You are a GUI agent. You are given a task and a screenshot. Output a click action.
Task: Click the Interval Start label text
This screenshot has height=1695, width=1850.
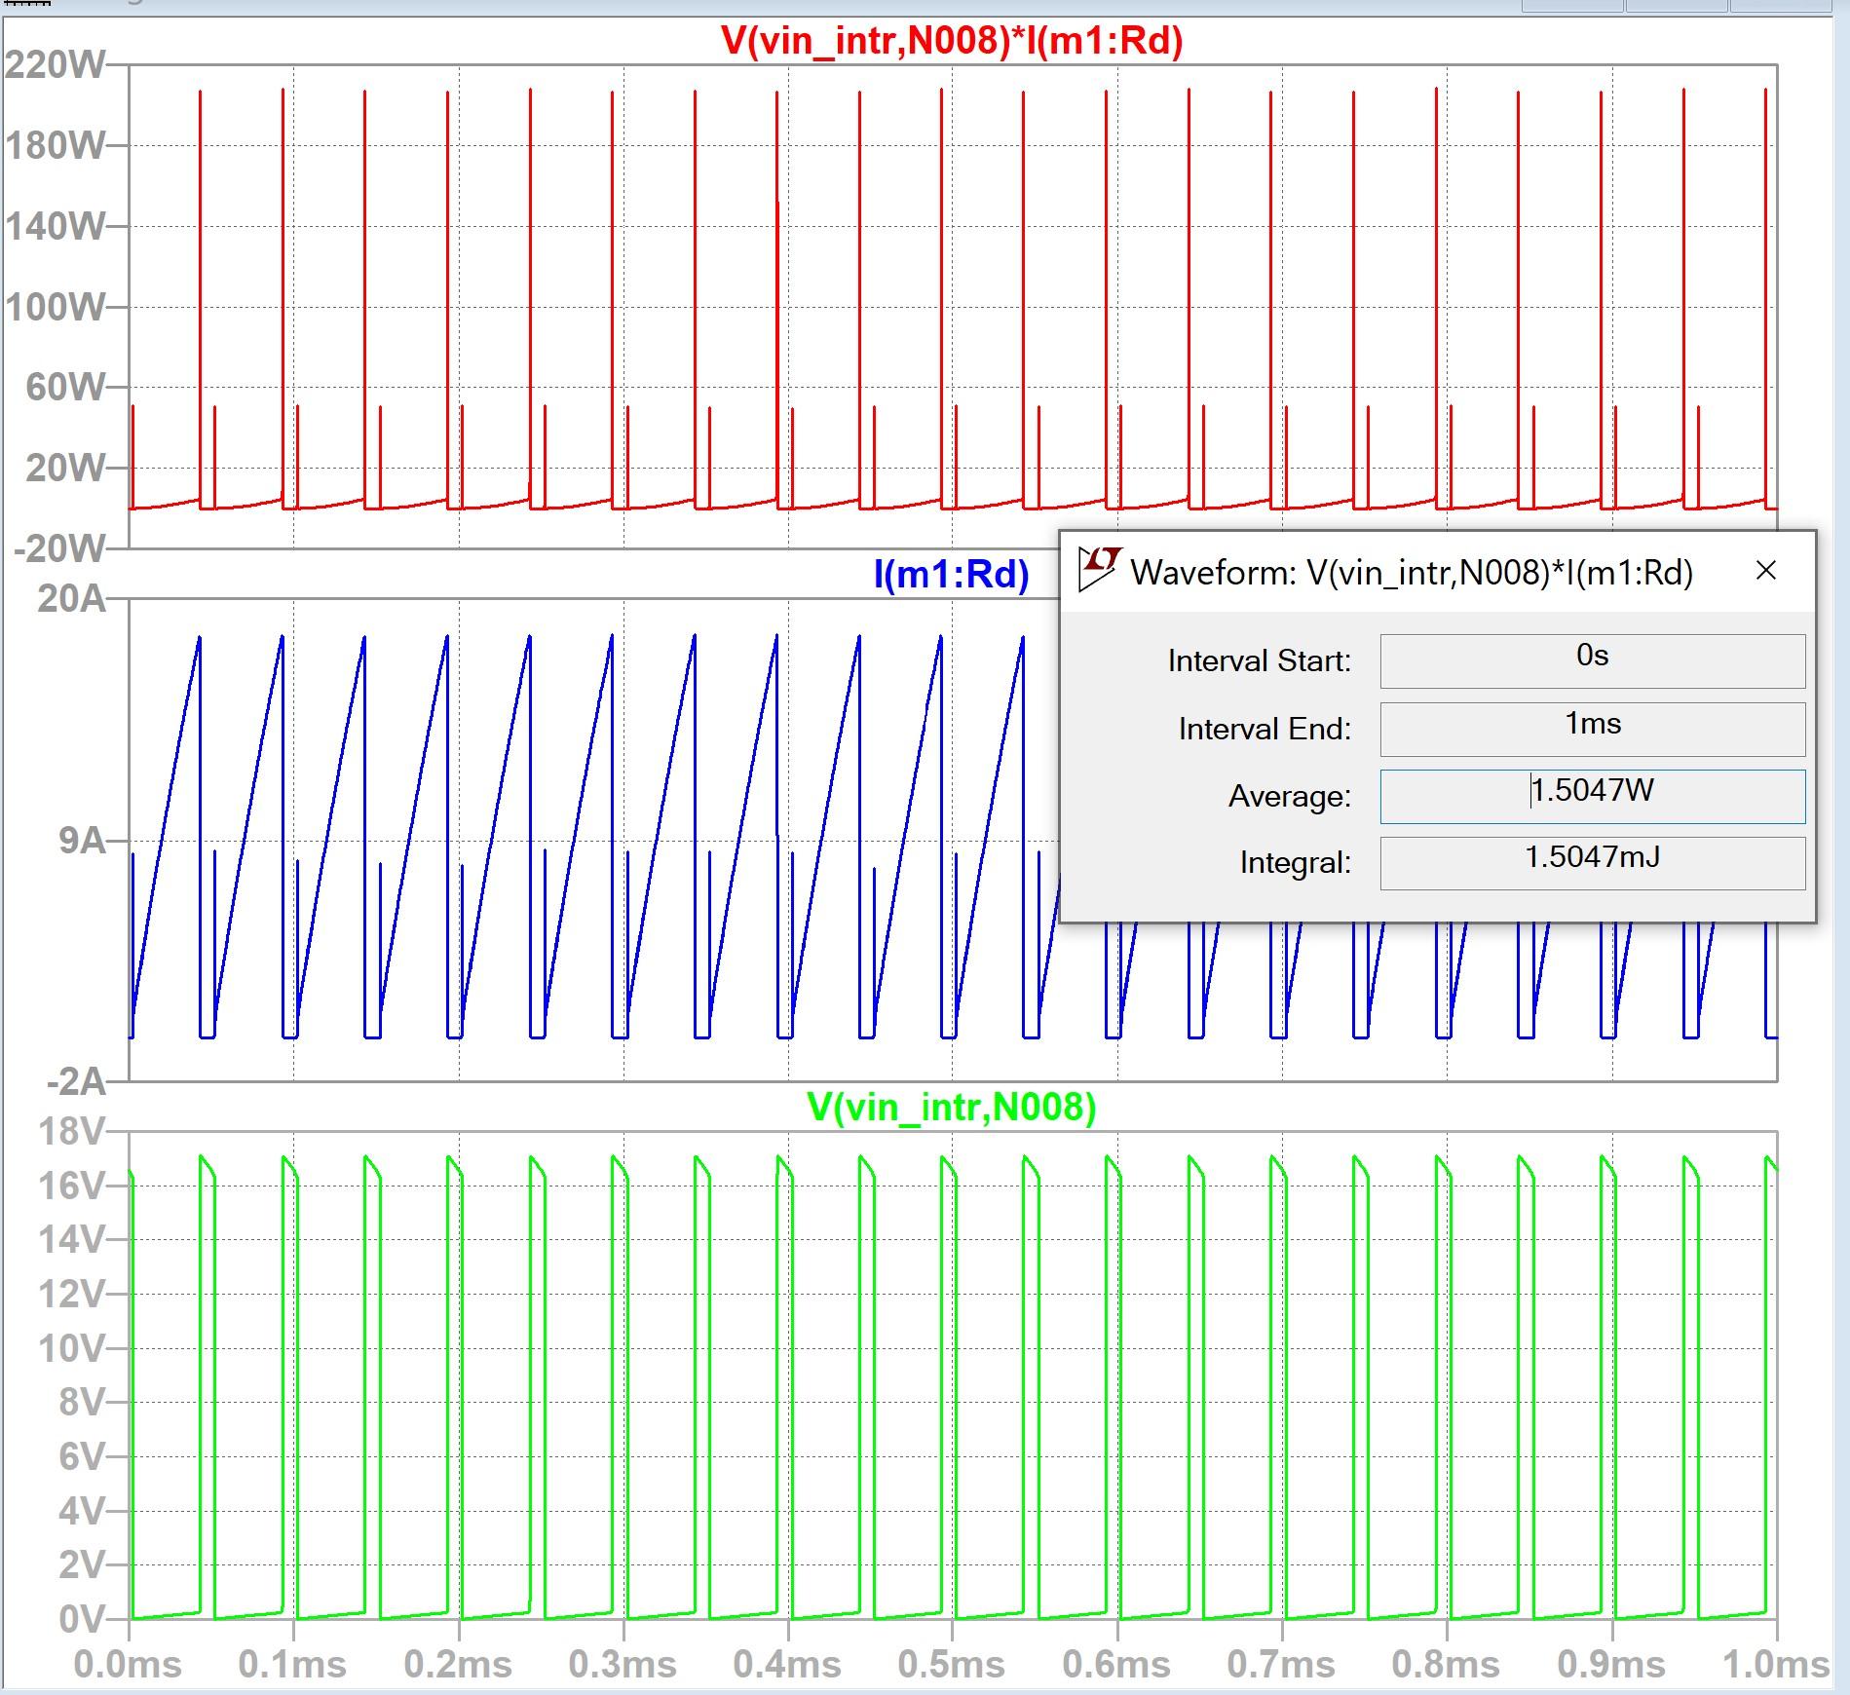[x=1260, y=661]
